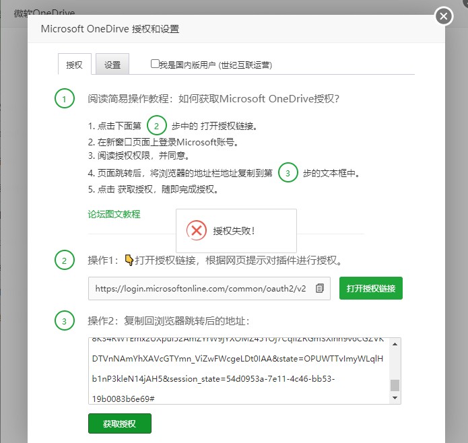Click the textarea scrollbar up arrow
The width and height of the screenshot is (468, 443).
pyautogui.click(x=395, y=344)
